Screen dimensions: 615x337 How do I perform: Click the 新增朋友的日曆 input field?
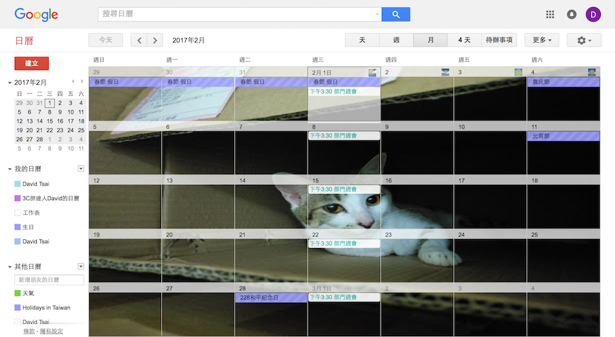49,280
